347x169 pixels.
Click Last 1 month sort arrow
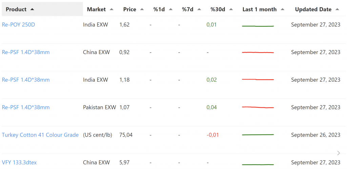click(283, 9)
